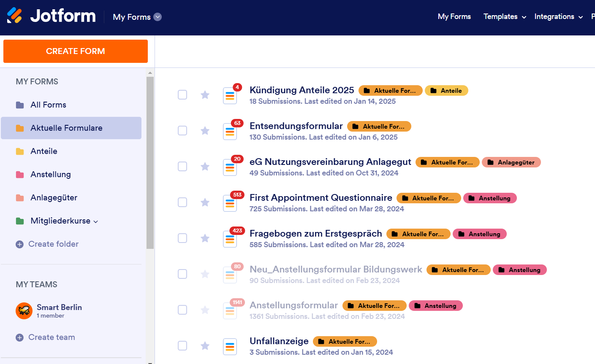Click the sidebar scroll up arrow
This screenshot has height=364, width=595.
[150, 73]
